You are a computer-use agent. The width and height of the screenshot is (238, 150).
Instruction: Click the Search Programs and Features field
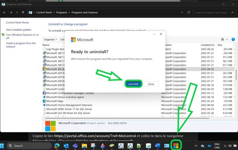215,13
